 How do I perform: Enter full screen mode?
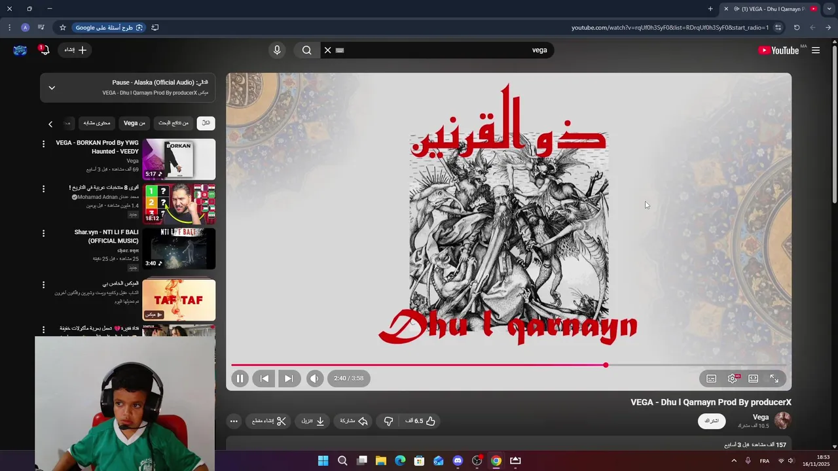pyautogui.click(x=774, y=378)
